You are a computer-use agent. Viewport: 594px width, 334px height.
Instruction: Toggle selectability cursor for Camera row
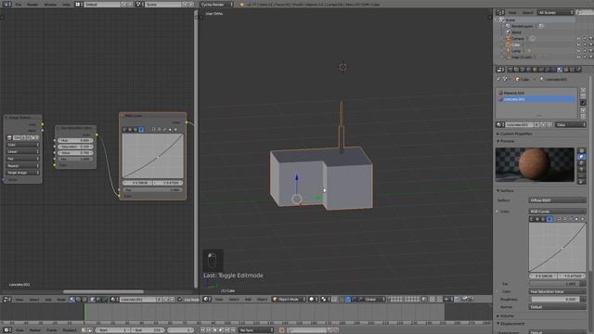[585, 39]
